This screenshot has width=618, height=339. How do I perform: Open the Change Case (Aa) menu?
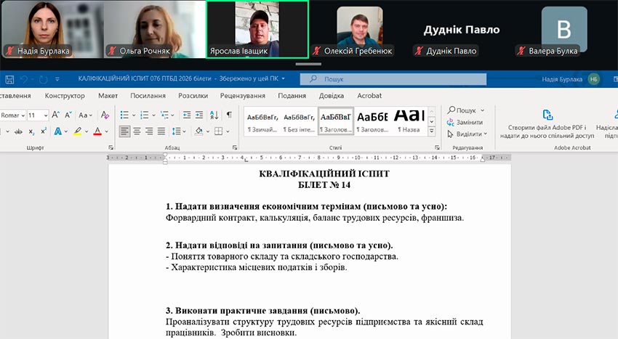85,115
